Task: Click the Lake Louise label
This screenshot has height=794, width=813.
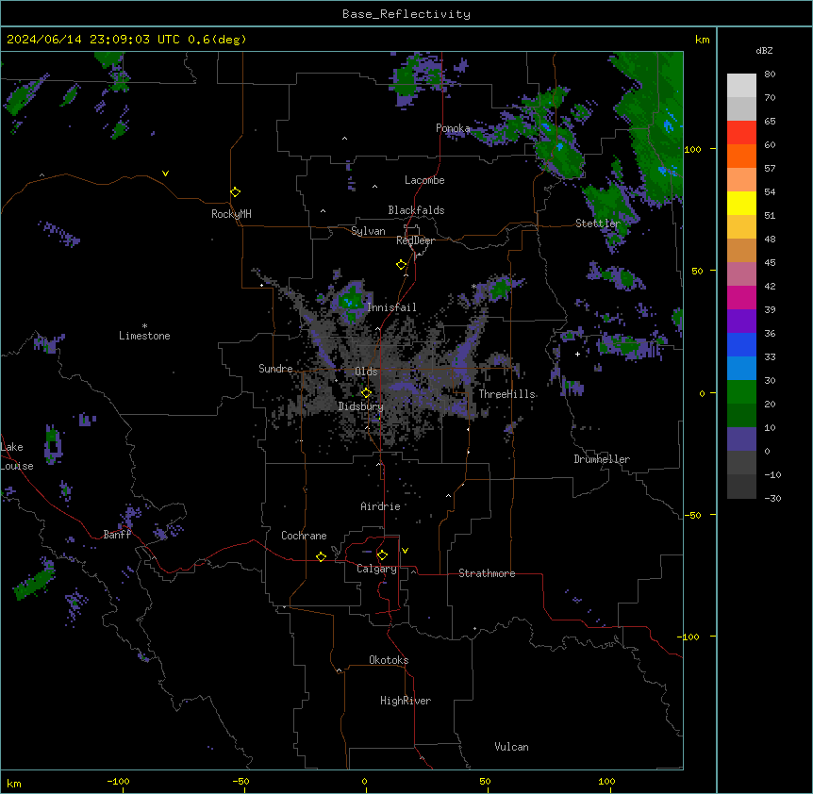Action: pos(17,456)
